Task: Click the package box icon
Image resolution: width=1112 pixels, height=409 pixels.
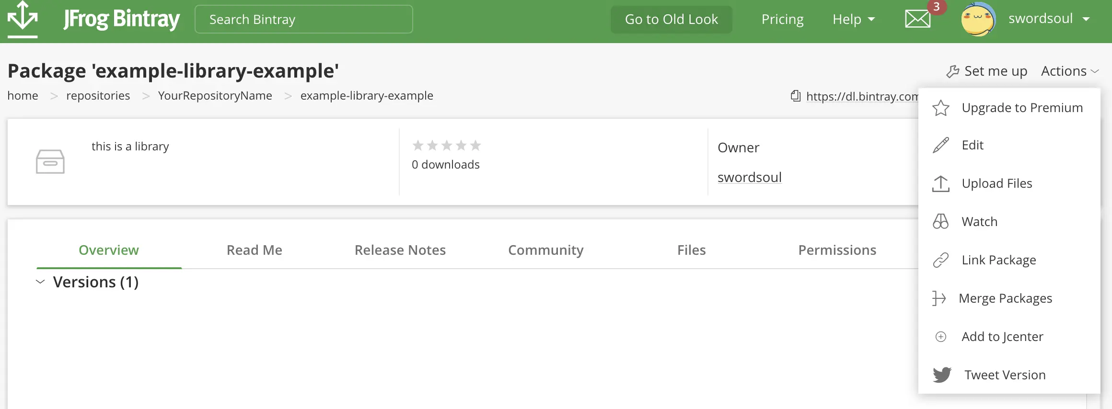Action: pos(50,161)
